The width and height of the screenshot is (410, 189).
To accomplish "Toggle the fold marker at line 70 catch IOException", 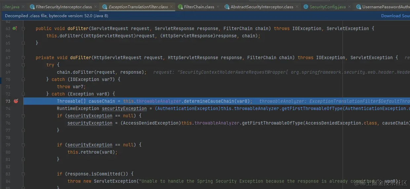I will [x=23, y=79].
